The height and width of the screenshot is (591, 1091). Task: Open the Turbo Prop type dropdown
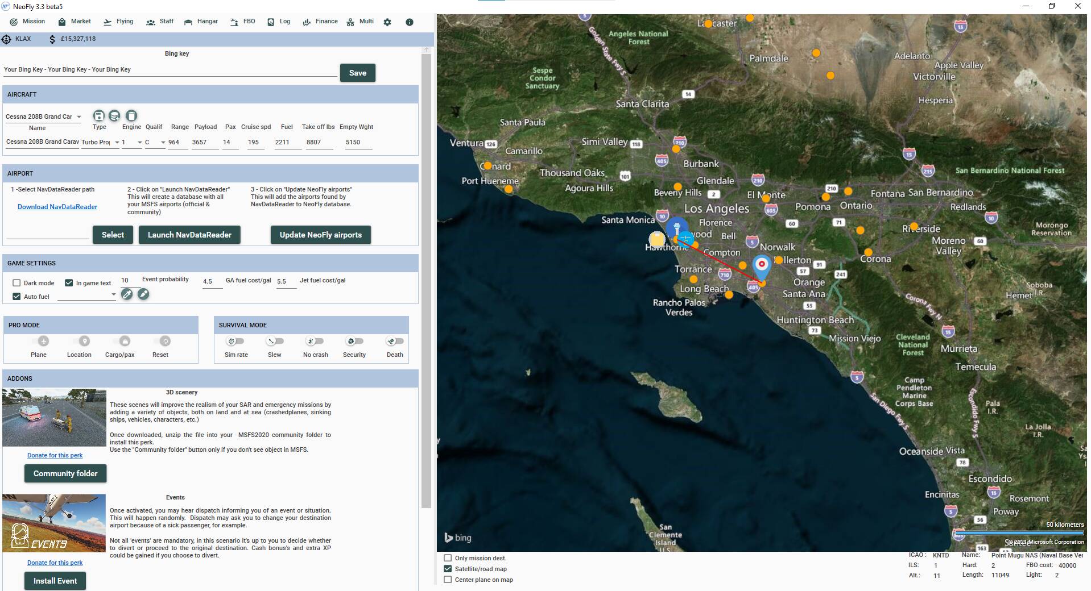click(x=100, y=142)
